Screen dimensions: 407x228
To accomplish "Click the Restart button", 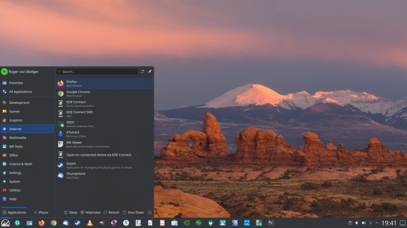I will pos(111,212).
